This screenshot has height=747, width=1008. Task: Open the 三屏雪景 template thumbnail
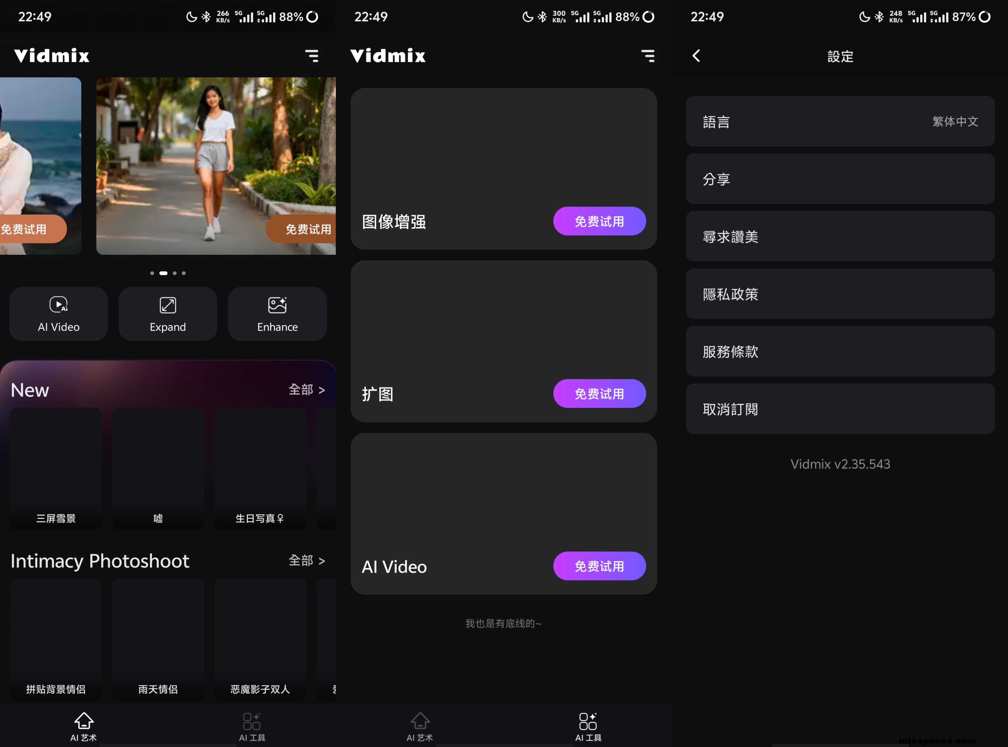point(56,468)
